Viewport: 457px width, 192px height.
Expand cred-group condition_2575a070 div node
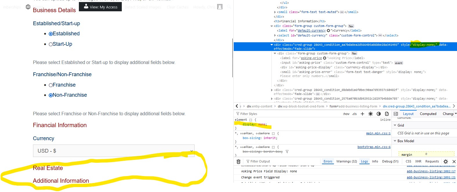click(272, 99)
